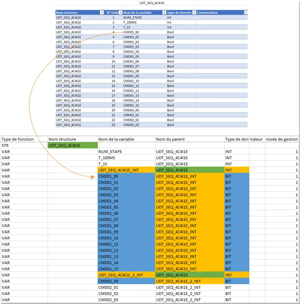Click the blue CMD01_08 cell in bottom table

click(x=126, y=226)
